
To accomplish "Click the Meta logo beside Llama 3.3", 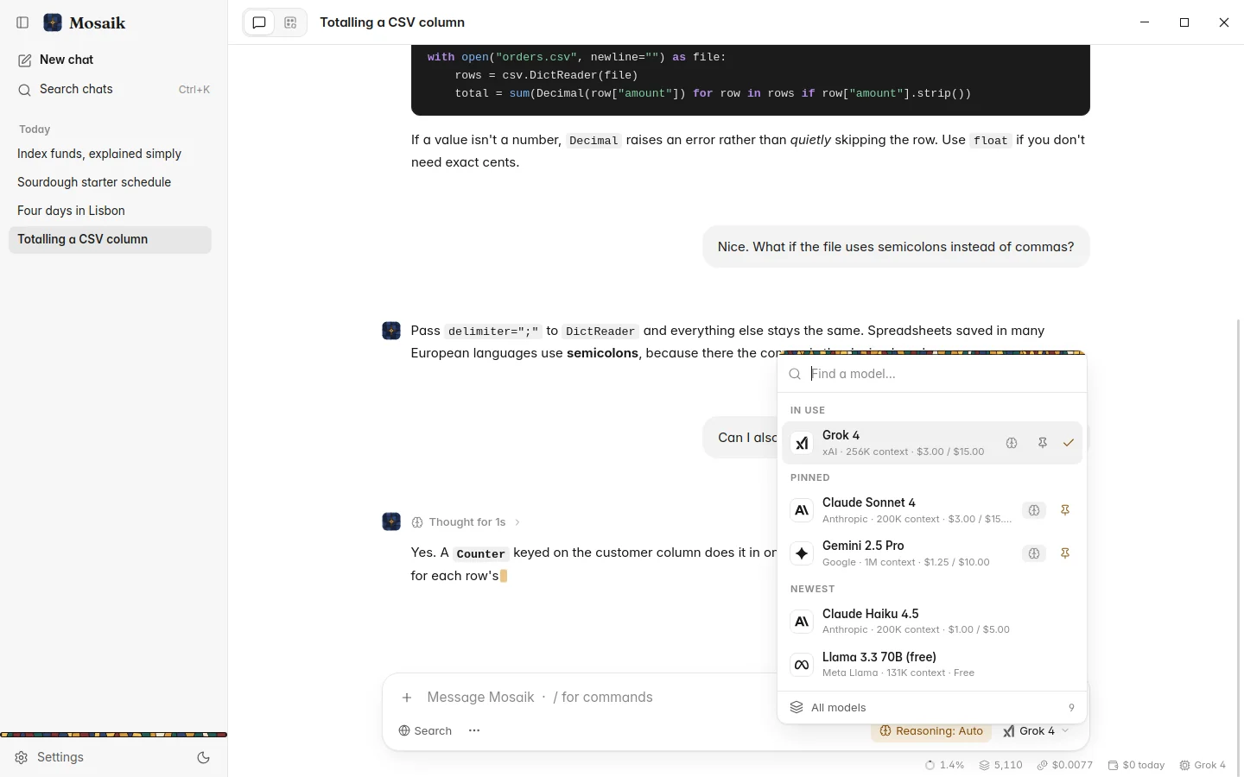I will click(x=802, y=665).
